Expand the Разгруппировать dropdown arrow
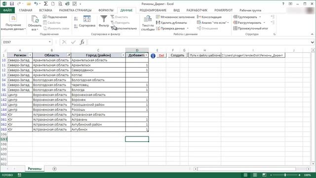This screenshot has height=178, width=316. coord(264,23)
